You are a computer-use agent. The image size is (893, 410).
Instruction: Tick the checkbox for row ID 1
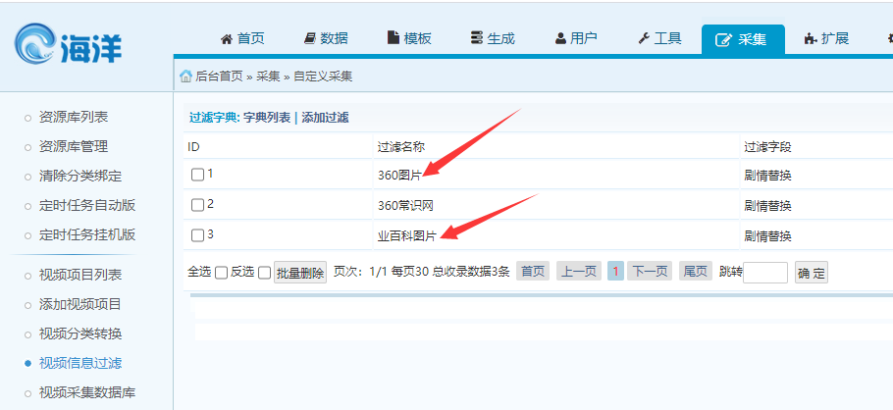pos(197,175)
